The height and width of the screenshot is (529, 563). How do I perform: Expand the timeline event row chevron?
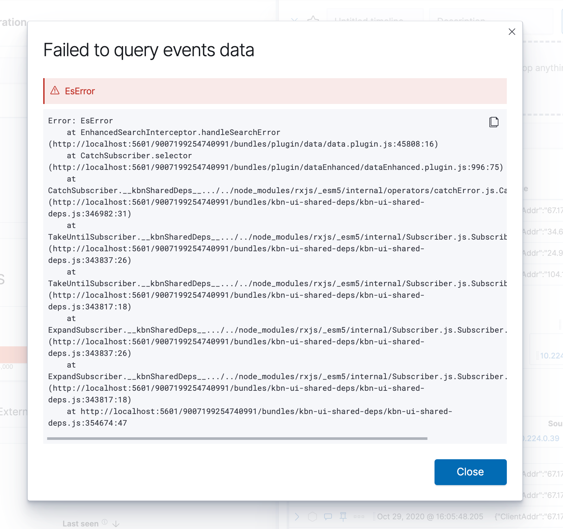pyautogui.click(x=297, y=516)
